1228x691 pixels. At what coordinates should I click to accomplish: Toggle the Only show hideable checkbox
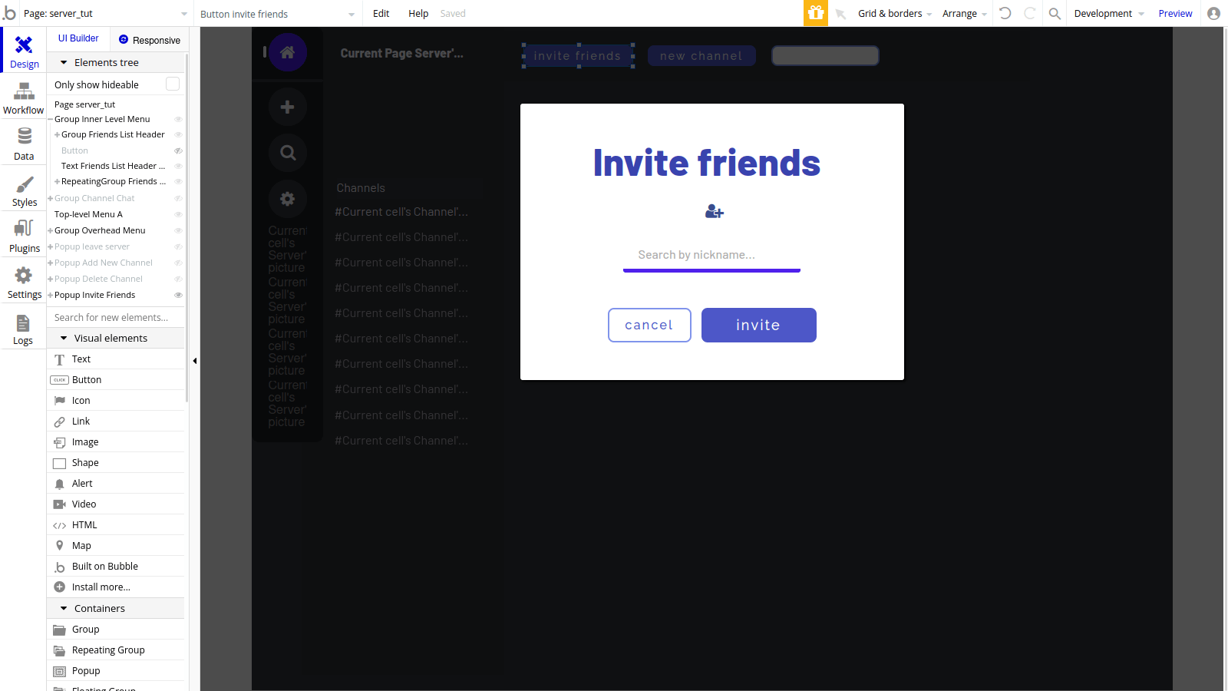[172, 84]
